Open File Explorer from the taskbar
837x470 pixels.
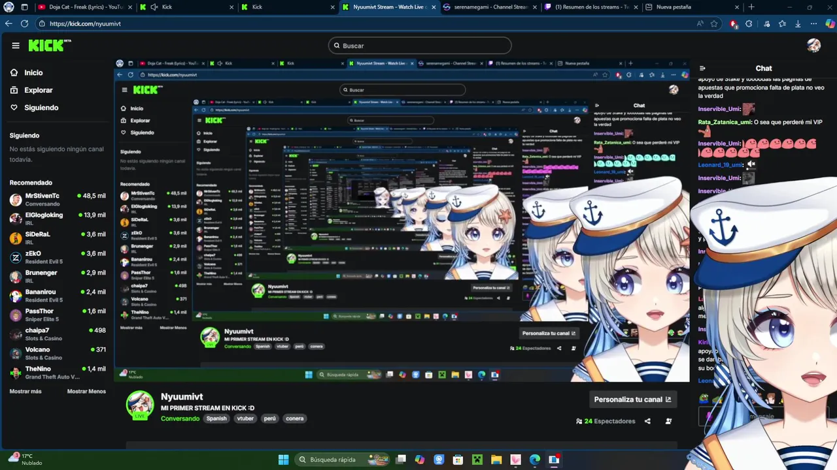click(496, 460)
